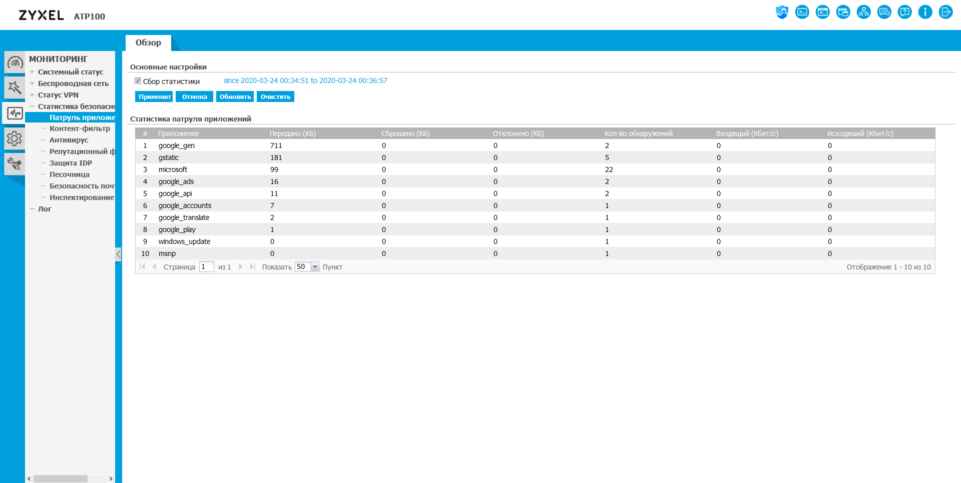Go to previous page arrow in pager

click(155, 266)
